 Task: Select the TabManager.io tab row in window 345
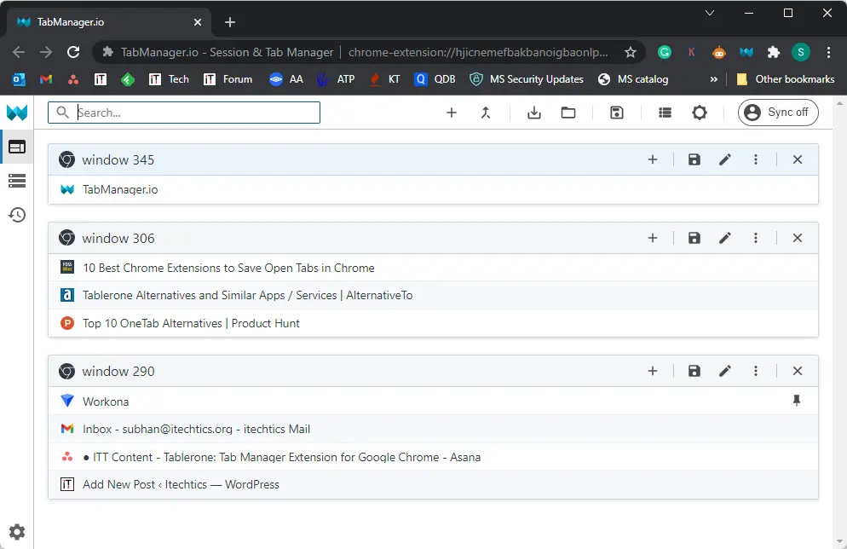[433, 189]
